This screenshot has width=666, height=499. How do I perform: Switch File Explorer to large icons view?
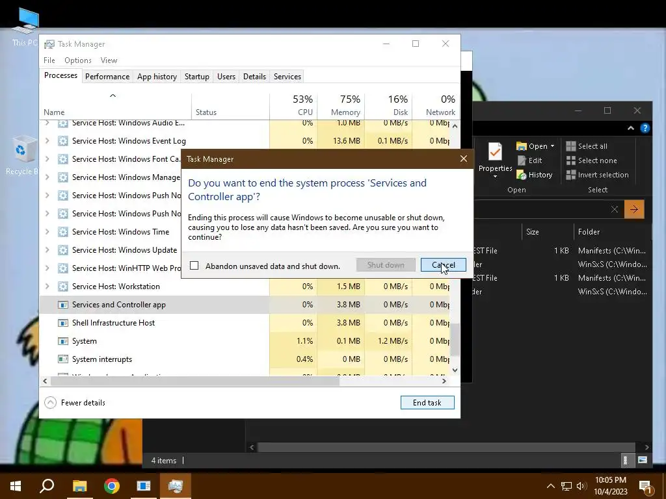pos(642,460)
